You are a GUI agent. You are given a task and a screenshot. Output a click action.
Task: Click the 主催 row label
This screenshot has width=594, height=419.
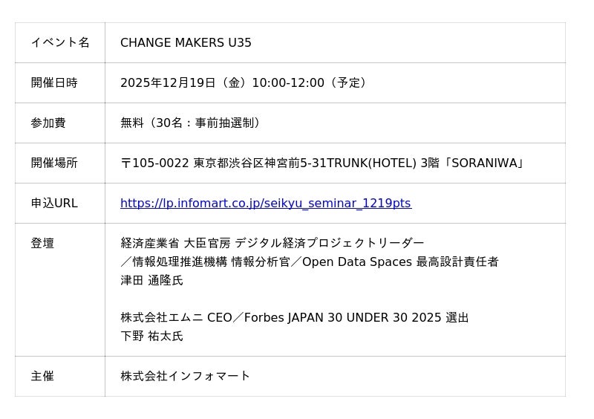point(42,377)
